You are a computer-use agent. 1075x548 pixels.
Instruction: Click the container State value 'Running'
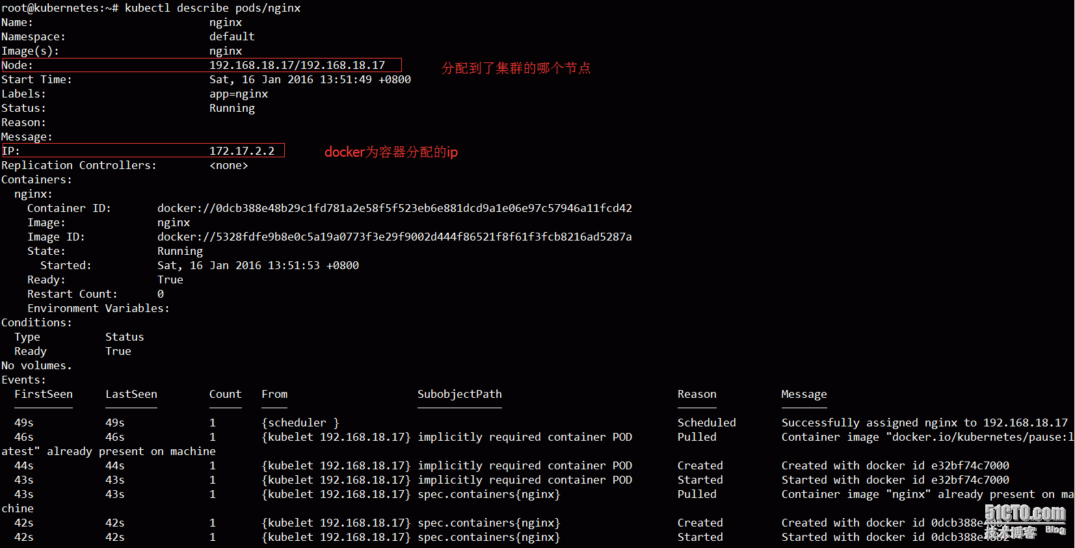pyautogui.click(x=180, y=252)
